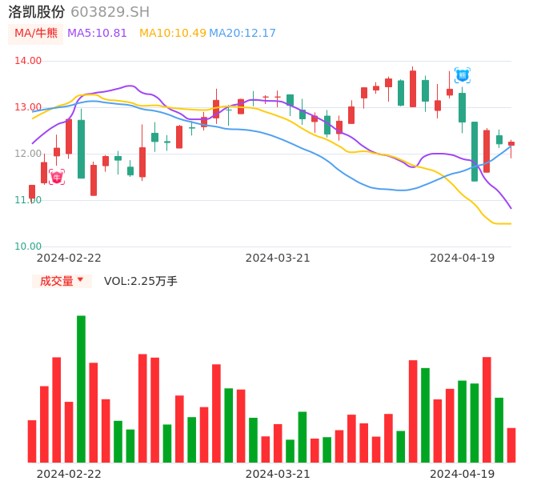The width and height of the screenshot is (549, 485).
Task: Click the 2024-04-19 date label below the price chart
Action: pos(462,258)
